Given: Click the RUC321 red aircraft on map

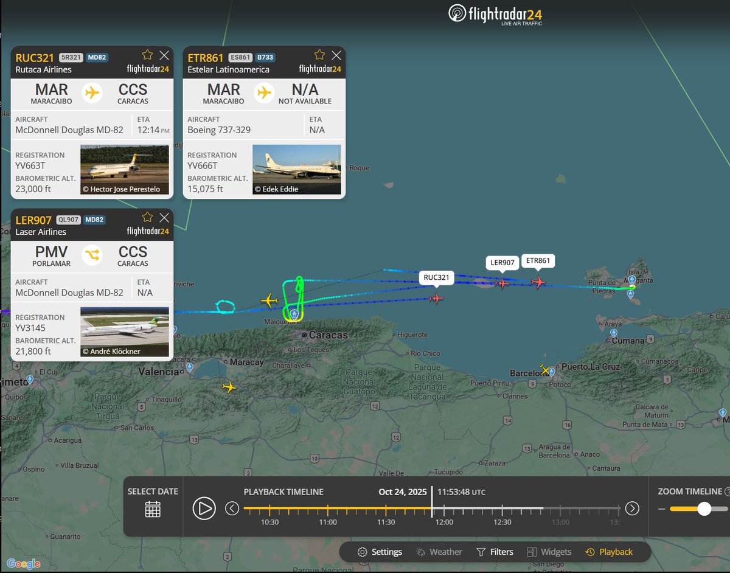Looking at the screenshot, I should click(436, 298).
